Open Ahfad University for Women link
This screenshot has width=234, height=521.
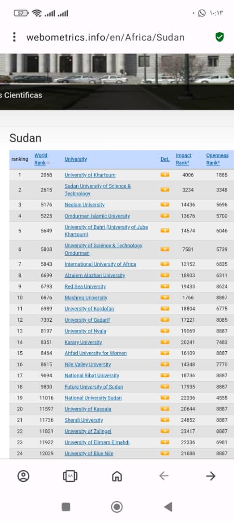(96, 353)
